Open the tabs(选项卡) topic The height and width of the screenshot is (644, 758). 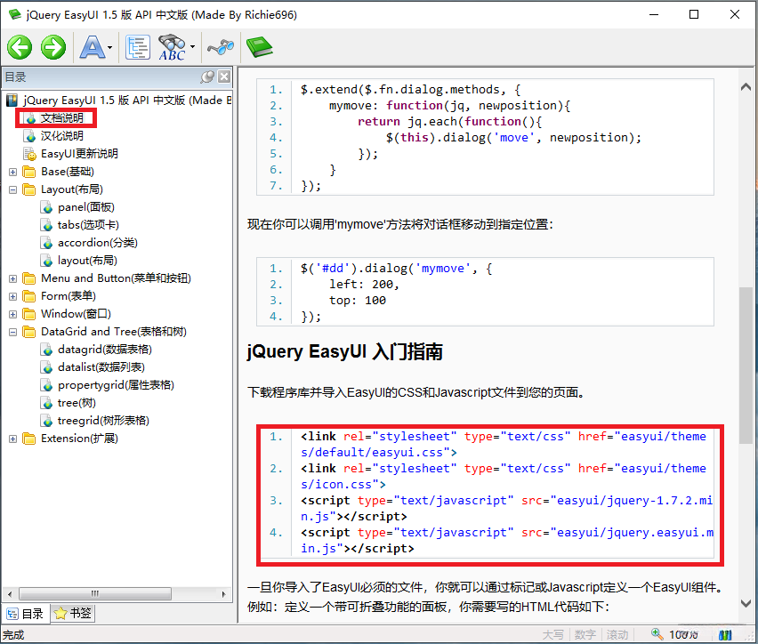pyautogui.click(x=88, y=225)
